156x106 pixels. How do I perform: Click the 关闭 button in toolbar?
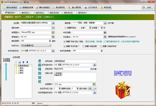[x=147, y=7]
